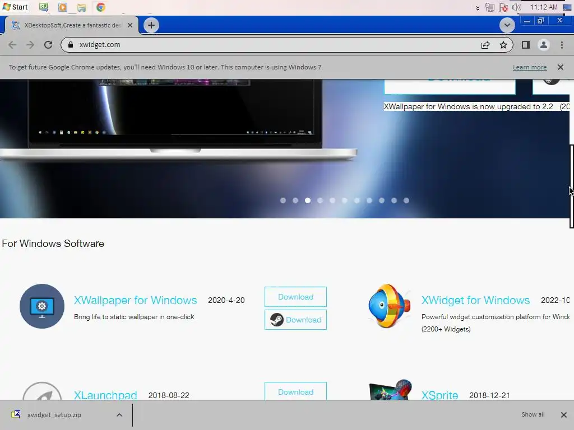Click the XWallpaper Steam Download button
The width and height of the screenshot is (574, 430).
click(296, 320)
